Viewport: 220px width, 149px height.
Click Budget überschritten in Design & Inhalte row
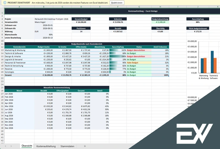click(x=139, y=56)
